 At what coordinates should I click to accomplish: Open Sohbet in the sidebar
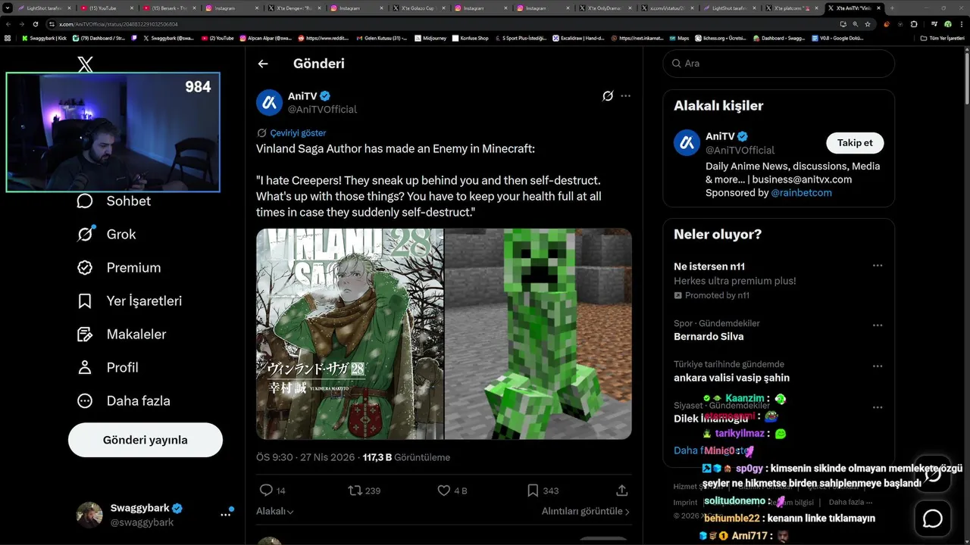pyautogui.click(x=114, y=201)
